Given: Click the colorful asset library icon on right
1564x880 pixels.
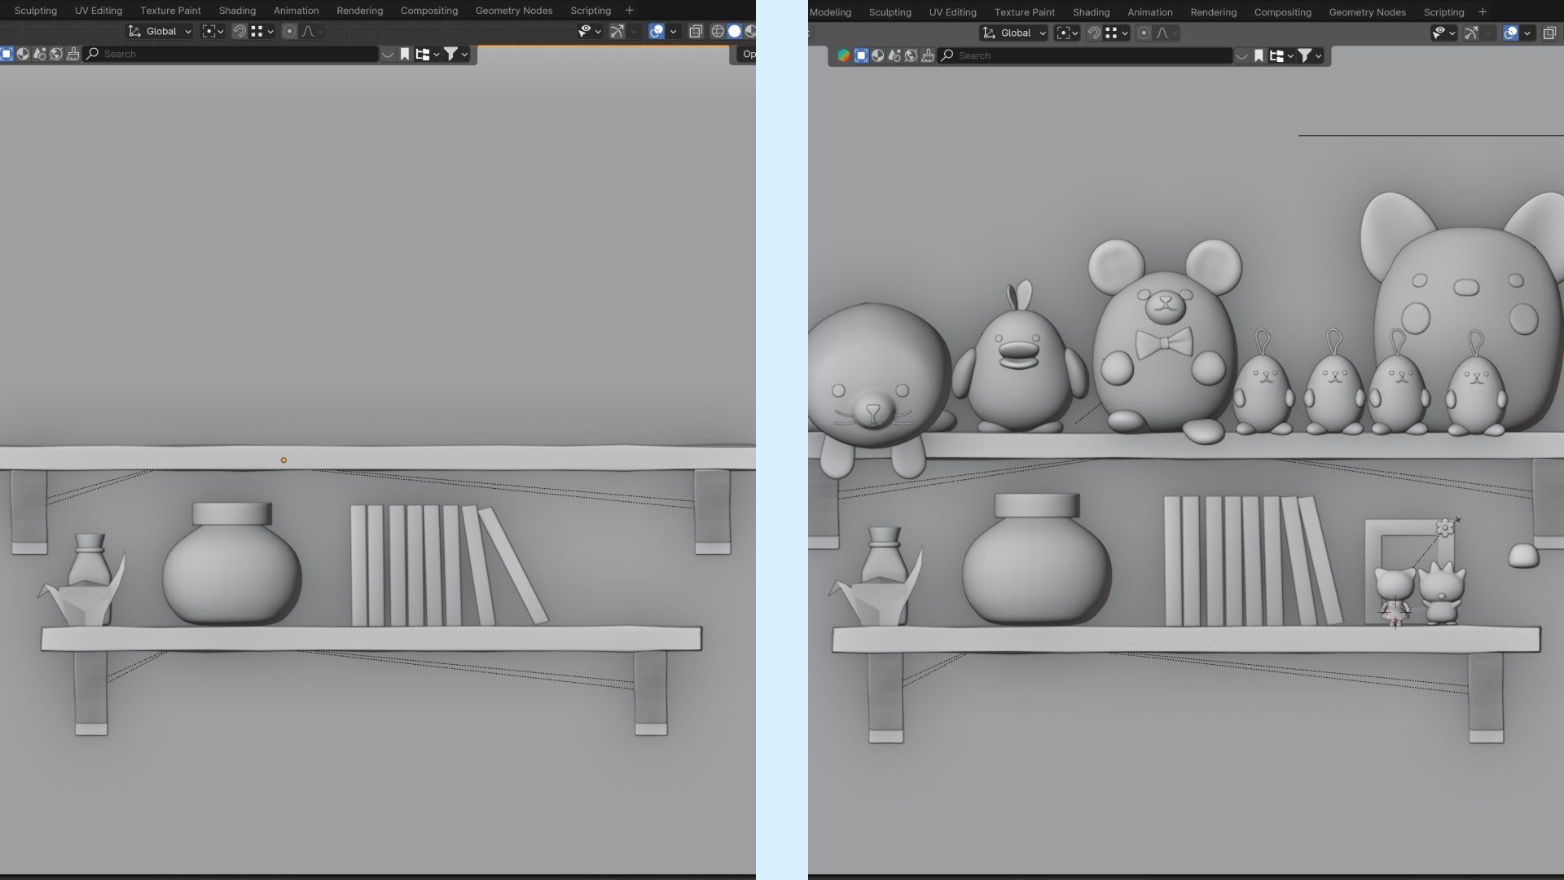Looking at the screenshot, I should click(x=844, y=55).
